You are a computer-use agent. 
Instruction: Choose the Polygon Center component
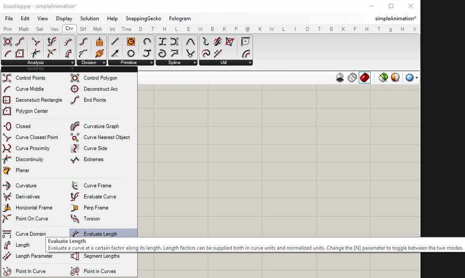tap(31, 111)
